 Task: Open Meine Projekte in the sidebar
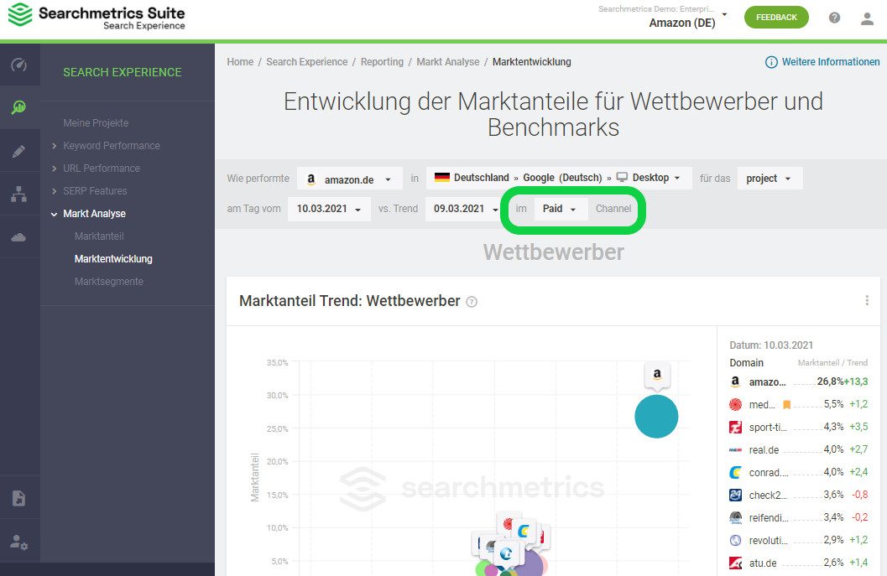coord(96,123)
